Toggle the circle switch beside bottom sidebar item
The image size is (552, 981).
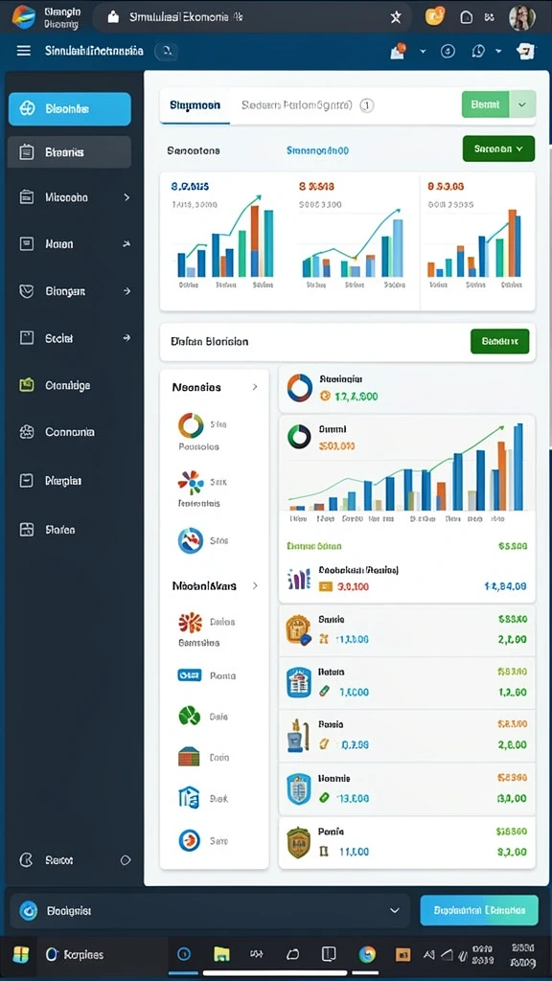tap(126, 860)
